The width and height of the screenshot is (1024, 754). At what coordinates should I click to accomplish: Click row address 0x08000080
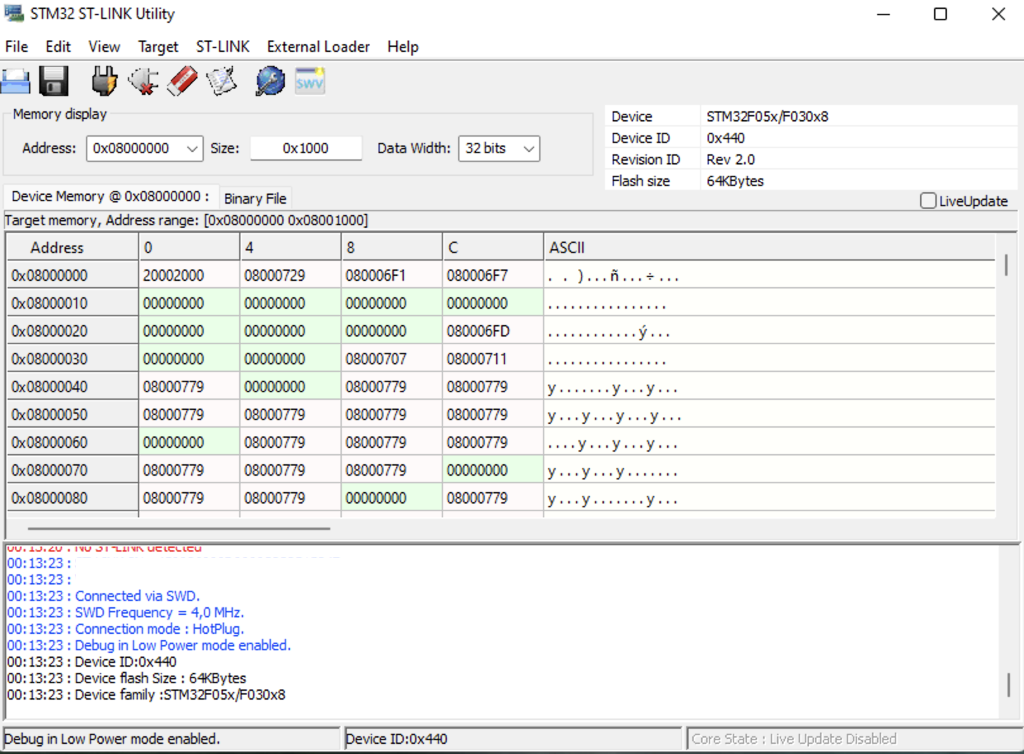(72, 498)
